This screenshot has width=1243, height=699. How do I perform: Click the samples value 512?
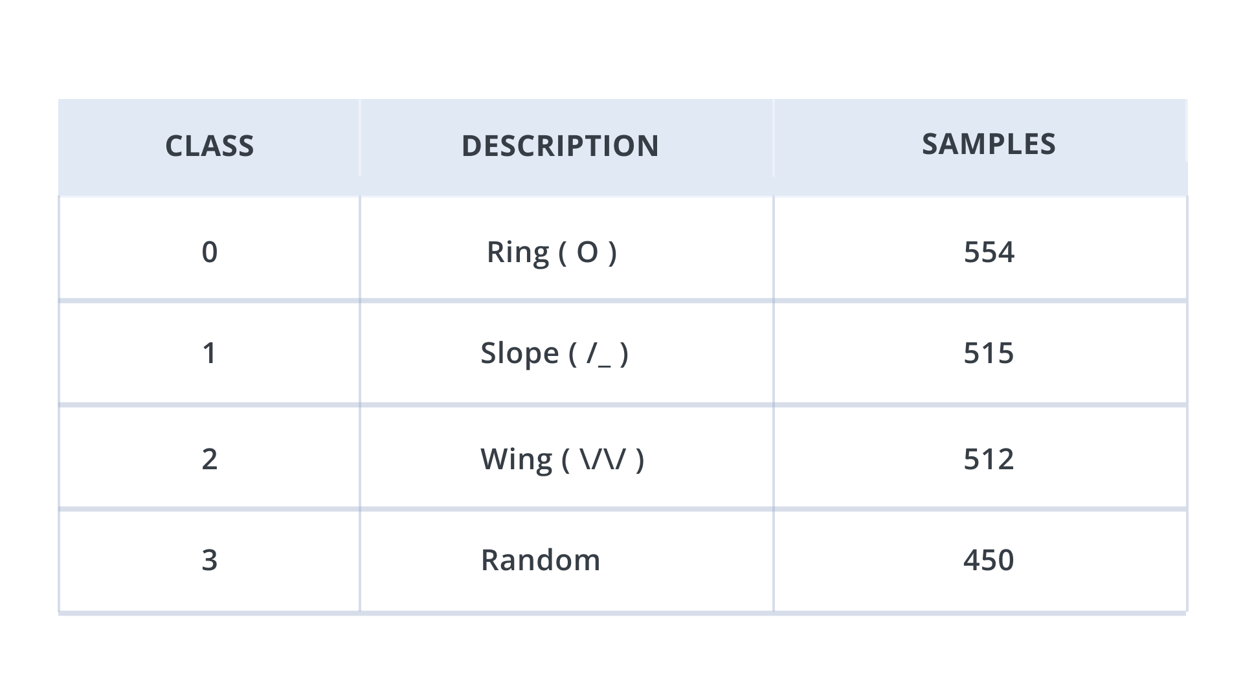click(x=989, y=459)
